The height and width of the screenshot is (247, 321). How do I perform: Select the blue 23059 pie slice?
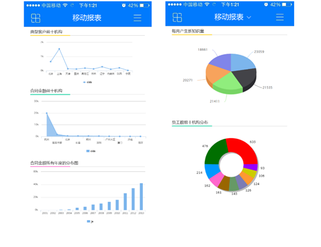coord(243,62)
